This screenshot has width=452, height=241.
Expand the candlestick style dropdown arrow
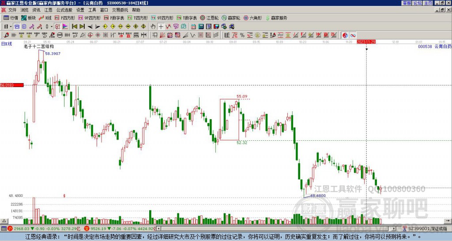click(x=52, y=26)
